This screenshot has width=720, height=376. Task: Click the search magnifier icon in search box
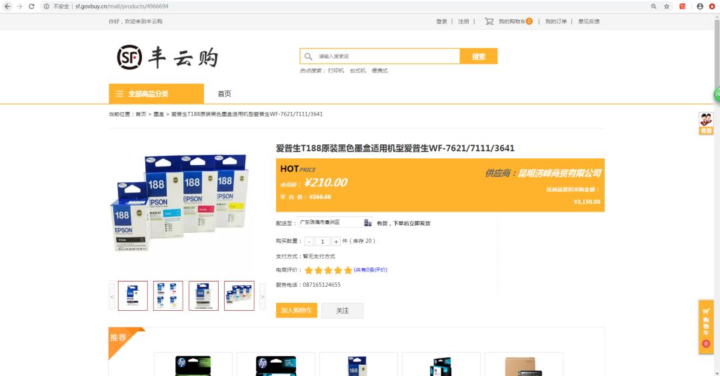pyautogui.click(x=308, y=57)
